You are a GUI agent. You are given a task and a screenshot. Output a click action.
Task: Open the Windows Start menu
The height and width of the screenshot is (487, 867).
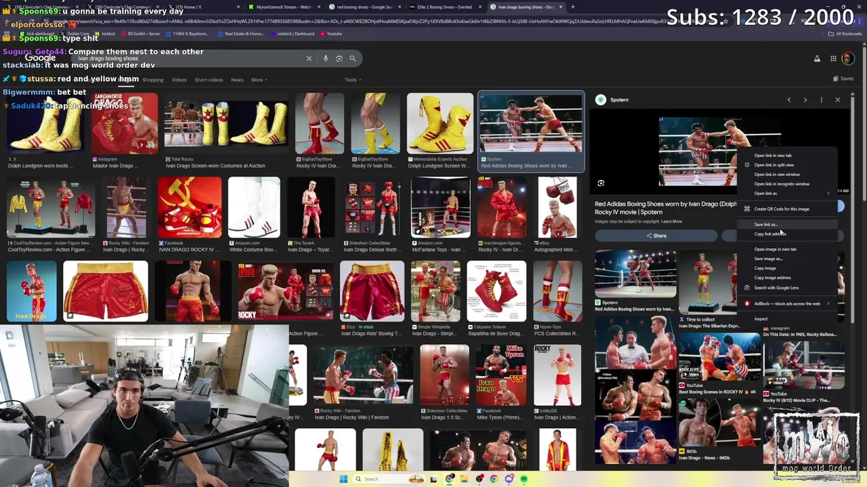343,479
